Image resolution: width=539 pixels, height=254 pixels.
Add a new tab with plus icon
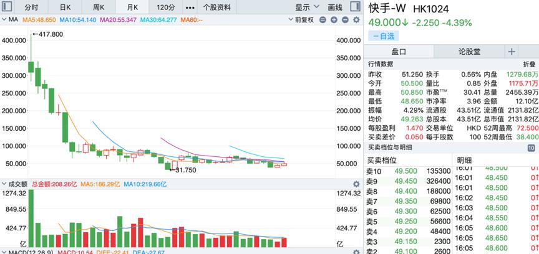[x=512, y=52]
